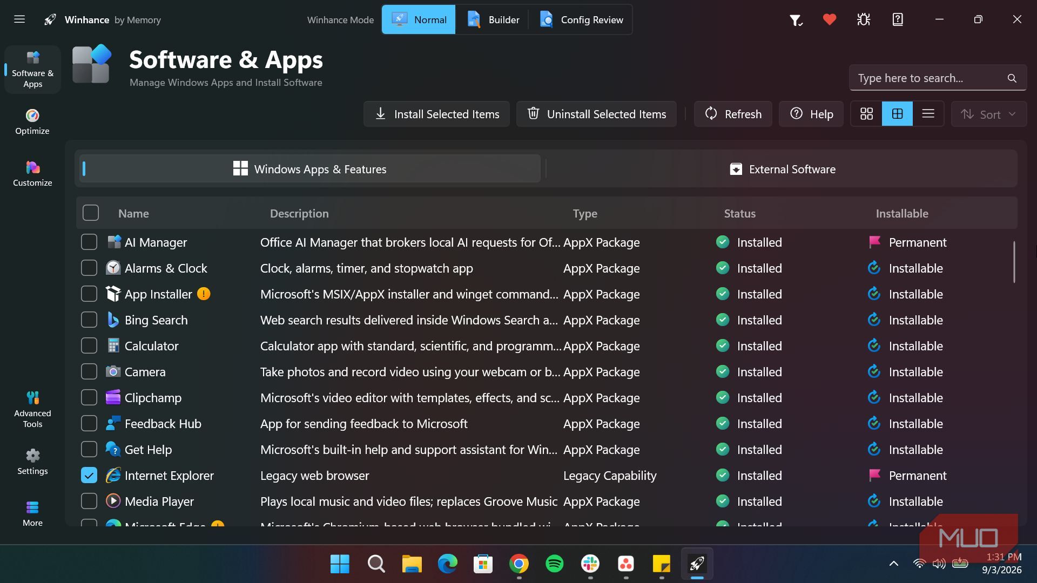
Task: Check the AI Manager checkbox
Action: (x=89, y=242)
